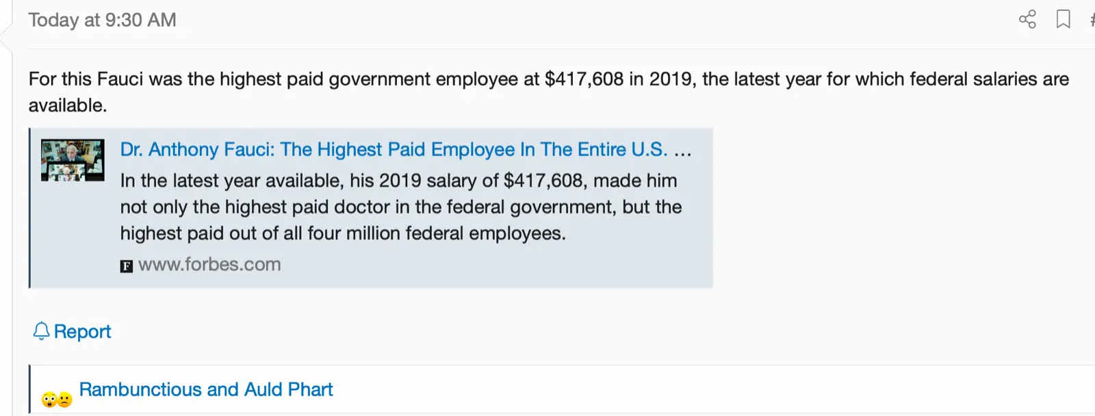Click the preview line 'highest paid out of all'

pos(342,233)
